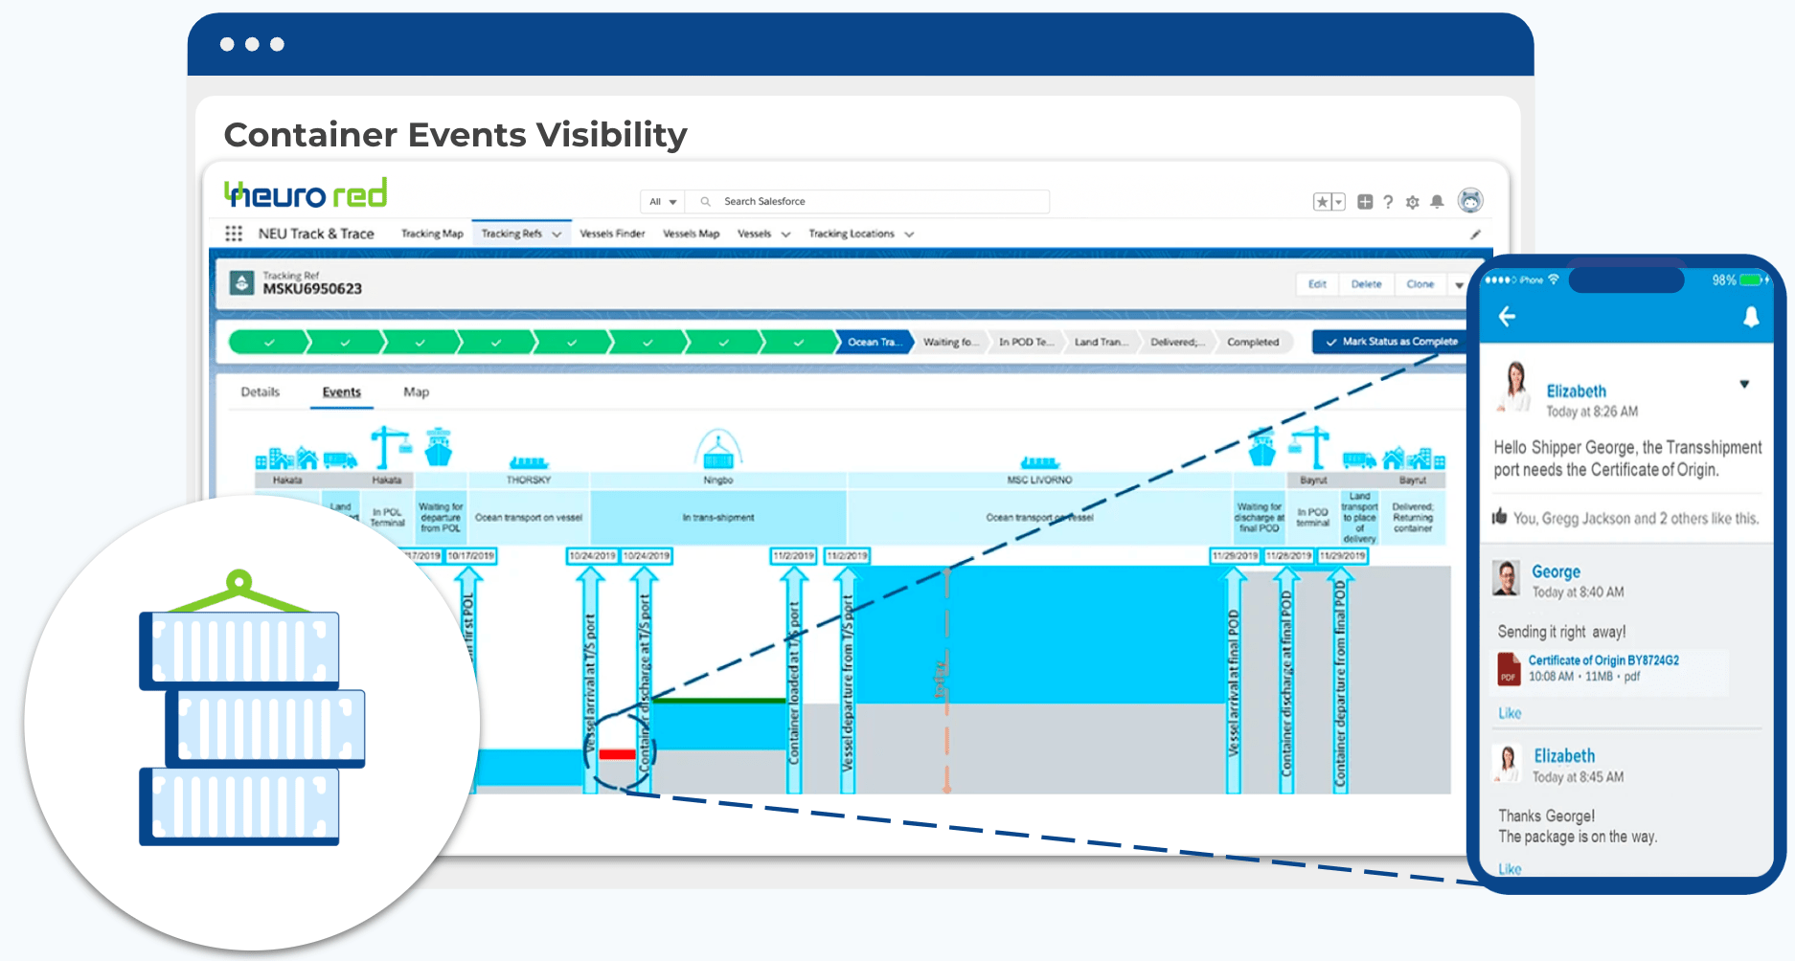Open Certificate of Origin BY8724G2 attachment
The height and width of the screenshot is (961, 1795).
coord(1602,660)
